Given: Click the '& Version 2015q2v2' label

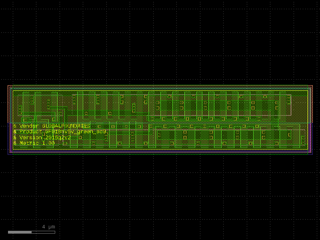Looking at the screenshot, I should click(42, 138).
